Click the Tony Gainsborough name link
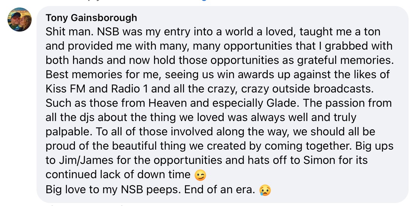This screenshot has height=206, width=418. [91, 18]
